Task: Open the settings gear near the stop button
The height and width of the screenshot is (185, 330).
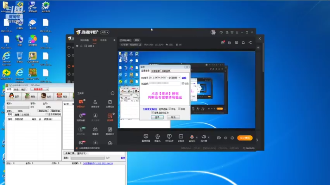Action: coord(232,138)
